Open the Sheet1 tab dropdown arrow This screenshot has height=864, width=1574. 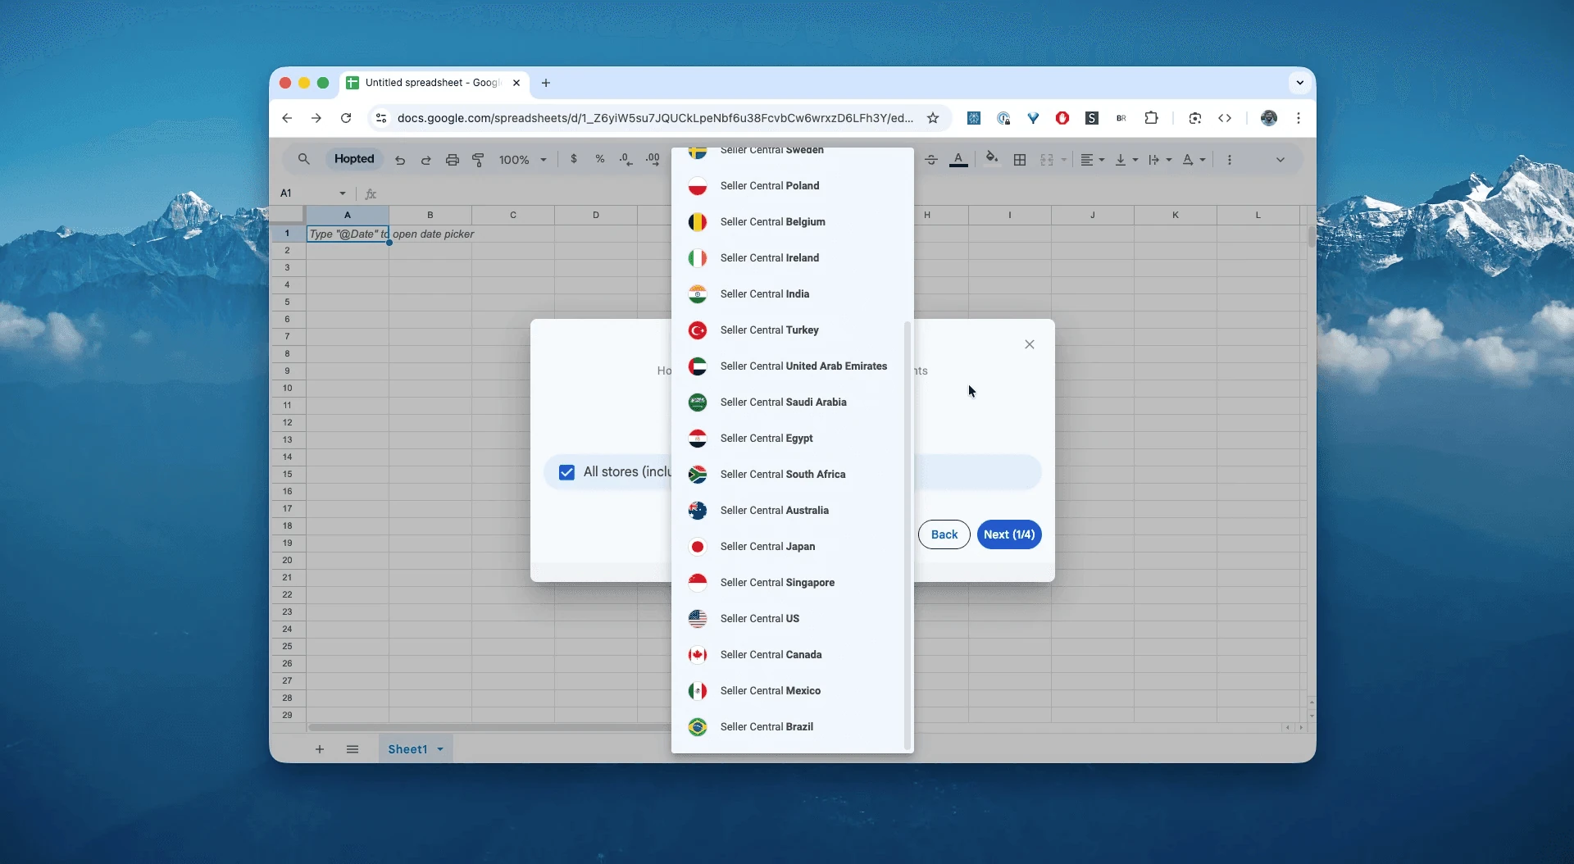coord(440,749)
